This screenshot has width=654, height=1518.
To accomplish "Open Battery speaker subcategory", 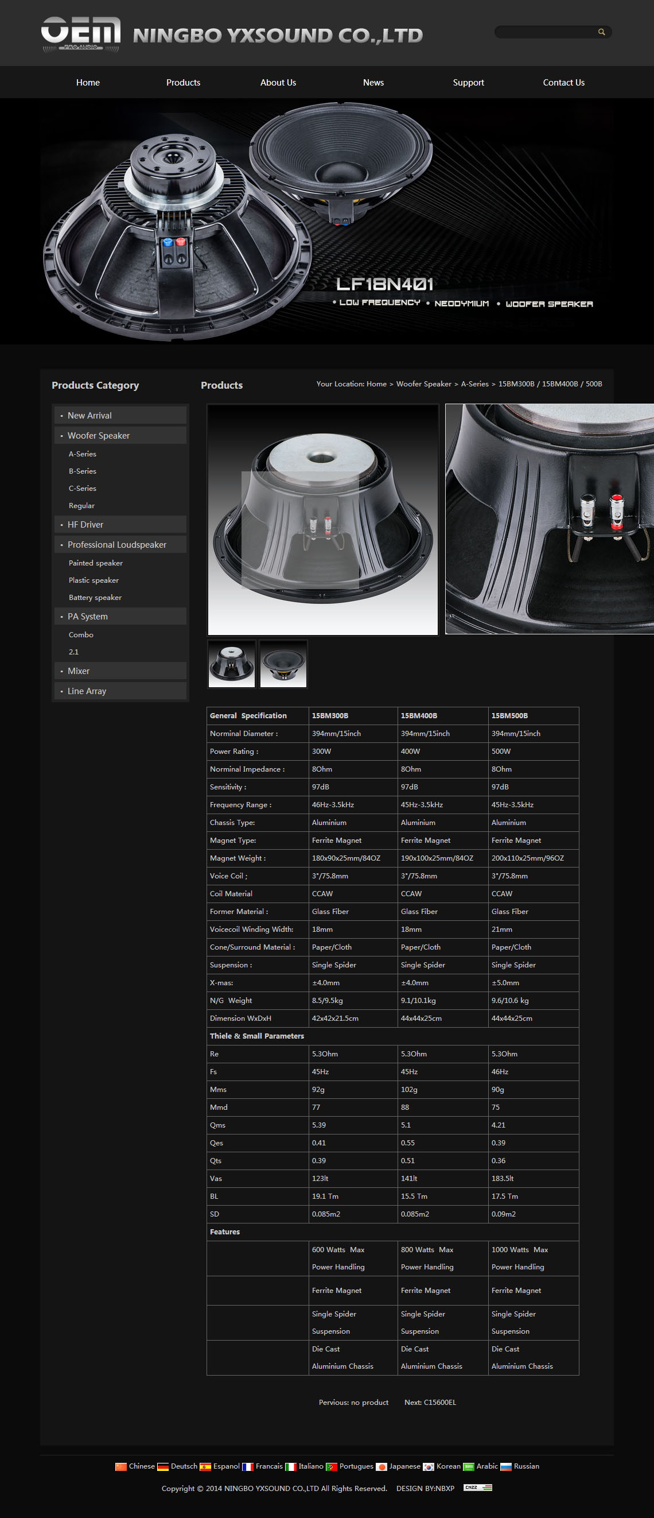I will tap(95, 597).
